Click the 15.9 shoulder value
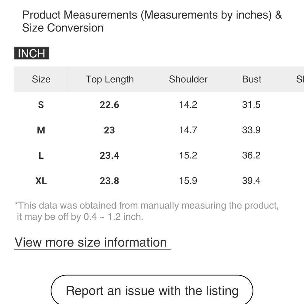The image size is (304, 304). pos(188,181)
